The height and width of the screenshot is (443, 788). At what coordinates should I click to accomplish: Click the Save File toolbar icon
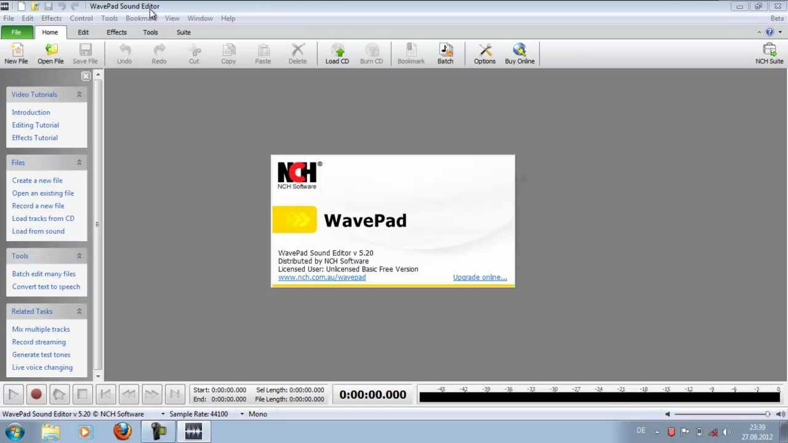(x=85, y=54)
